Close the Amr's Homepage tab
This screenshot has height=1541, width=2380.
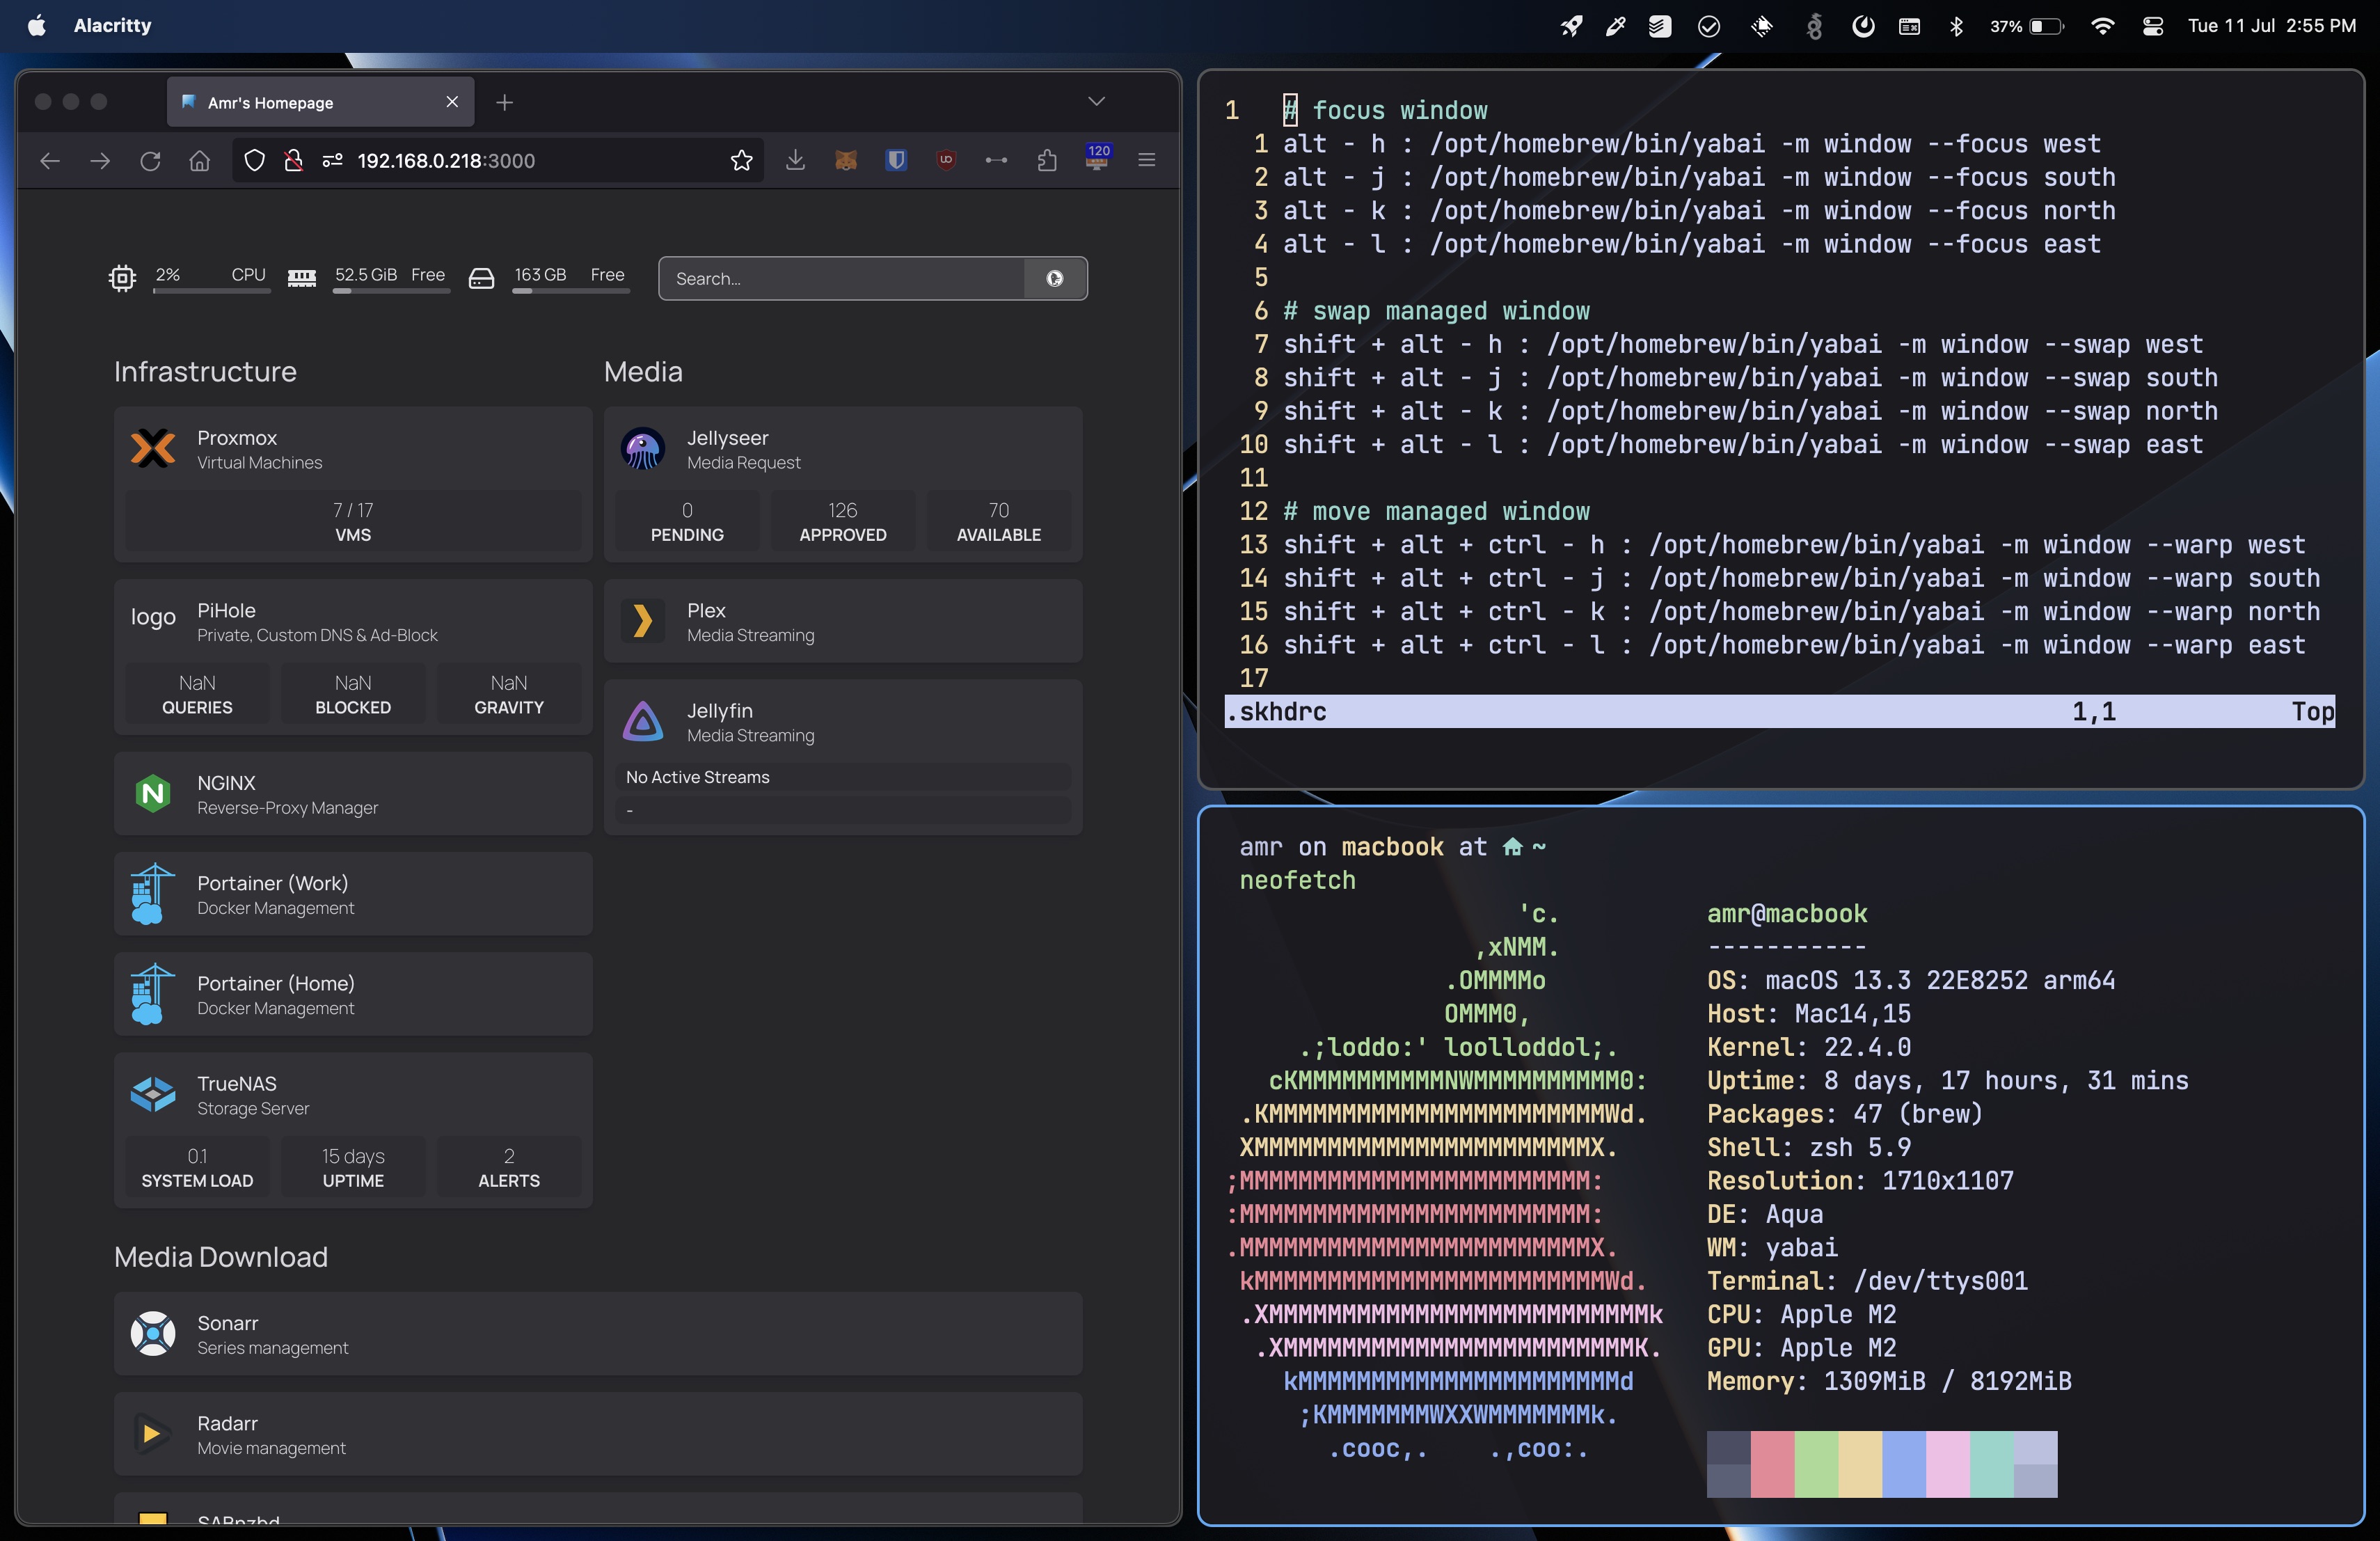(x=452, y=102)
